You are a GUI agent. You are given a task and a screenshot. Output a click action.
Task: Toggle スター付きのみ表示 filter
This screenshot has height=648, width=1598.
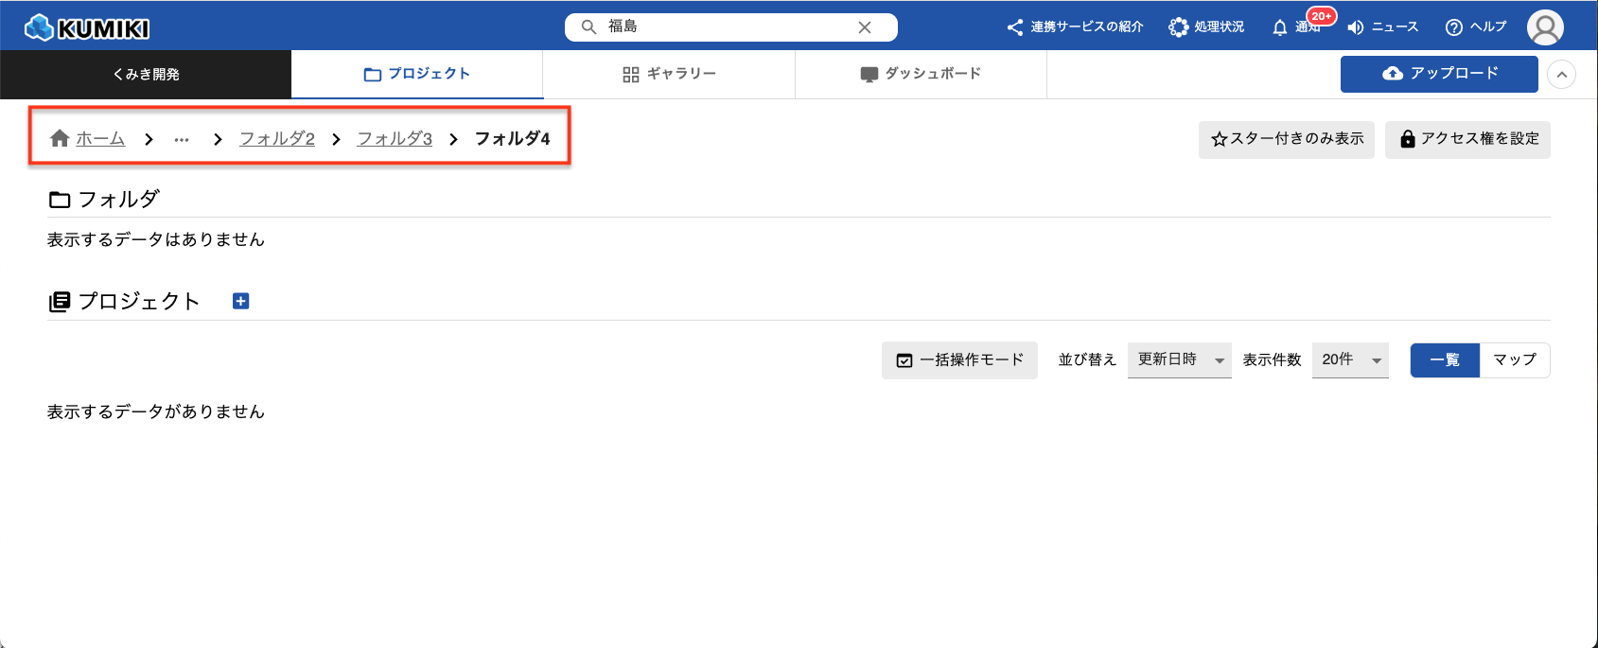(x=1286, y=139)
